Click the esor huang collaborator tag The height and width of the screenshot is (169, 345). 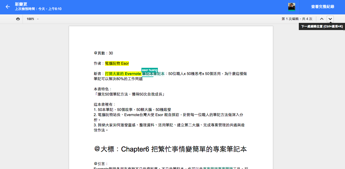pos(150,70)
